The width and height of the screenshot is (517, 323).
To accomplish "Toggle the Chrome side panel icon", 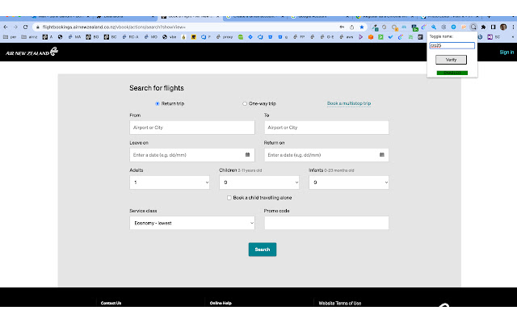I will [494, 27].
